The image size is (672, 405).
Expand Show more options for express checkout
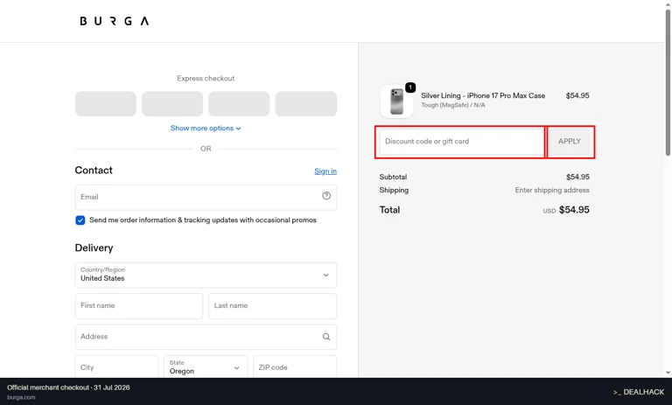[x=206, y=128]
